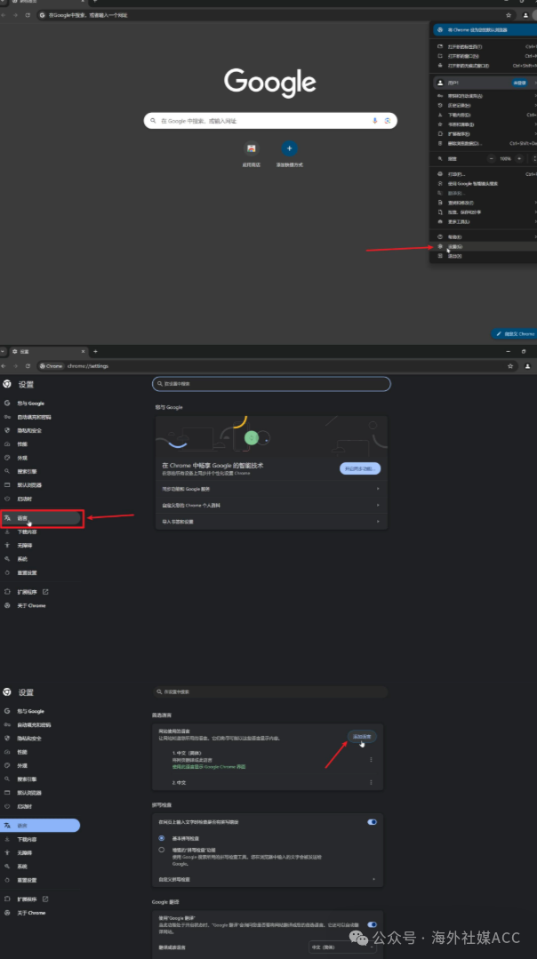The width and height of the screenshot is (537, 959).
Task: Close the settings tab in chrome://settings window
Action: pyautogui.click(x=84, y=352)
